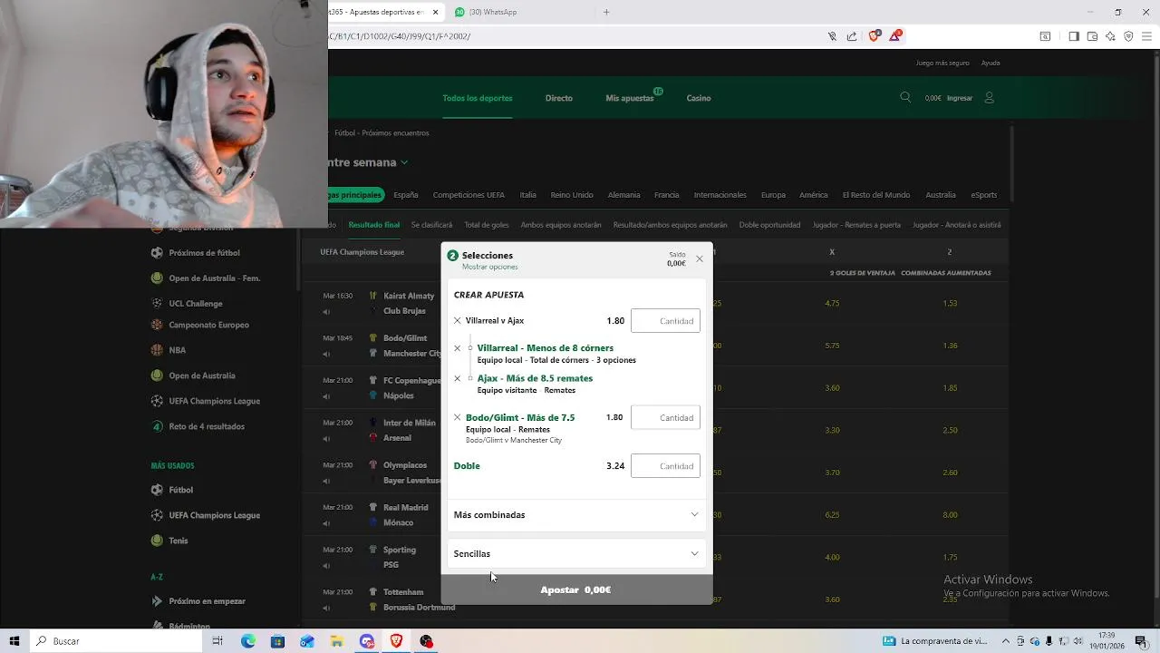Toggle the browser sidebar panel icon
This screenshot has width=1160, height=653.
pyautogui.click(x=1074, y=36)
